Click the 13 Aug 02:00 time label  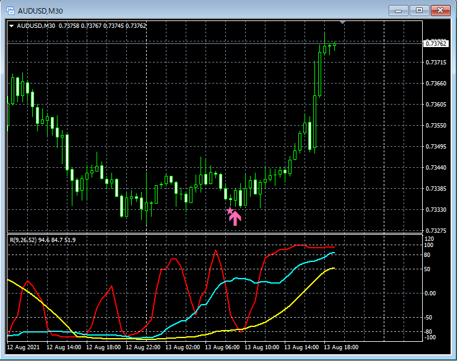click(x=183, y=347)
